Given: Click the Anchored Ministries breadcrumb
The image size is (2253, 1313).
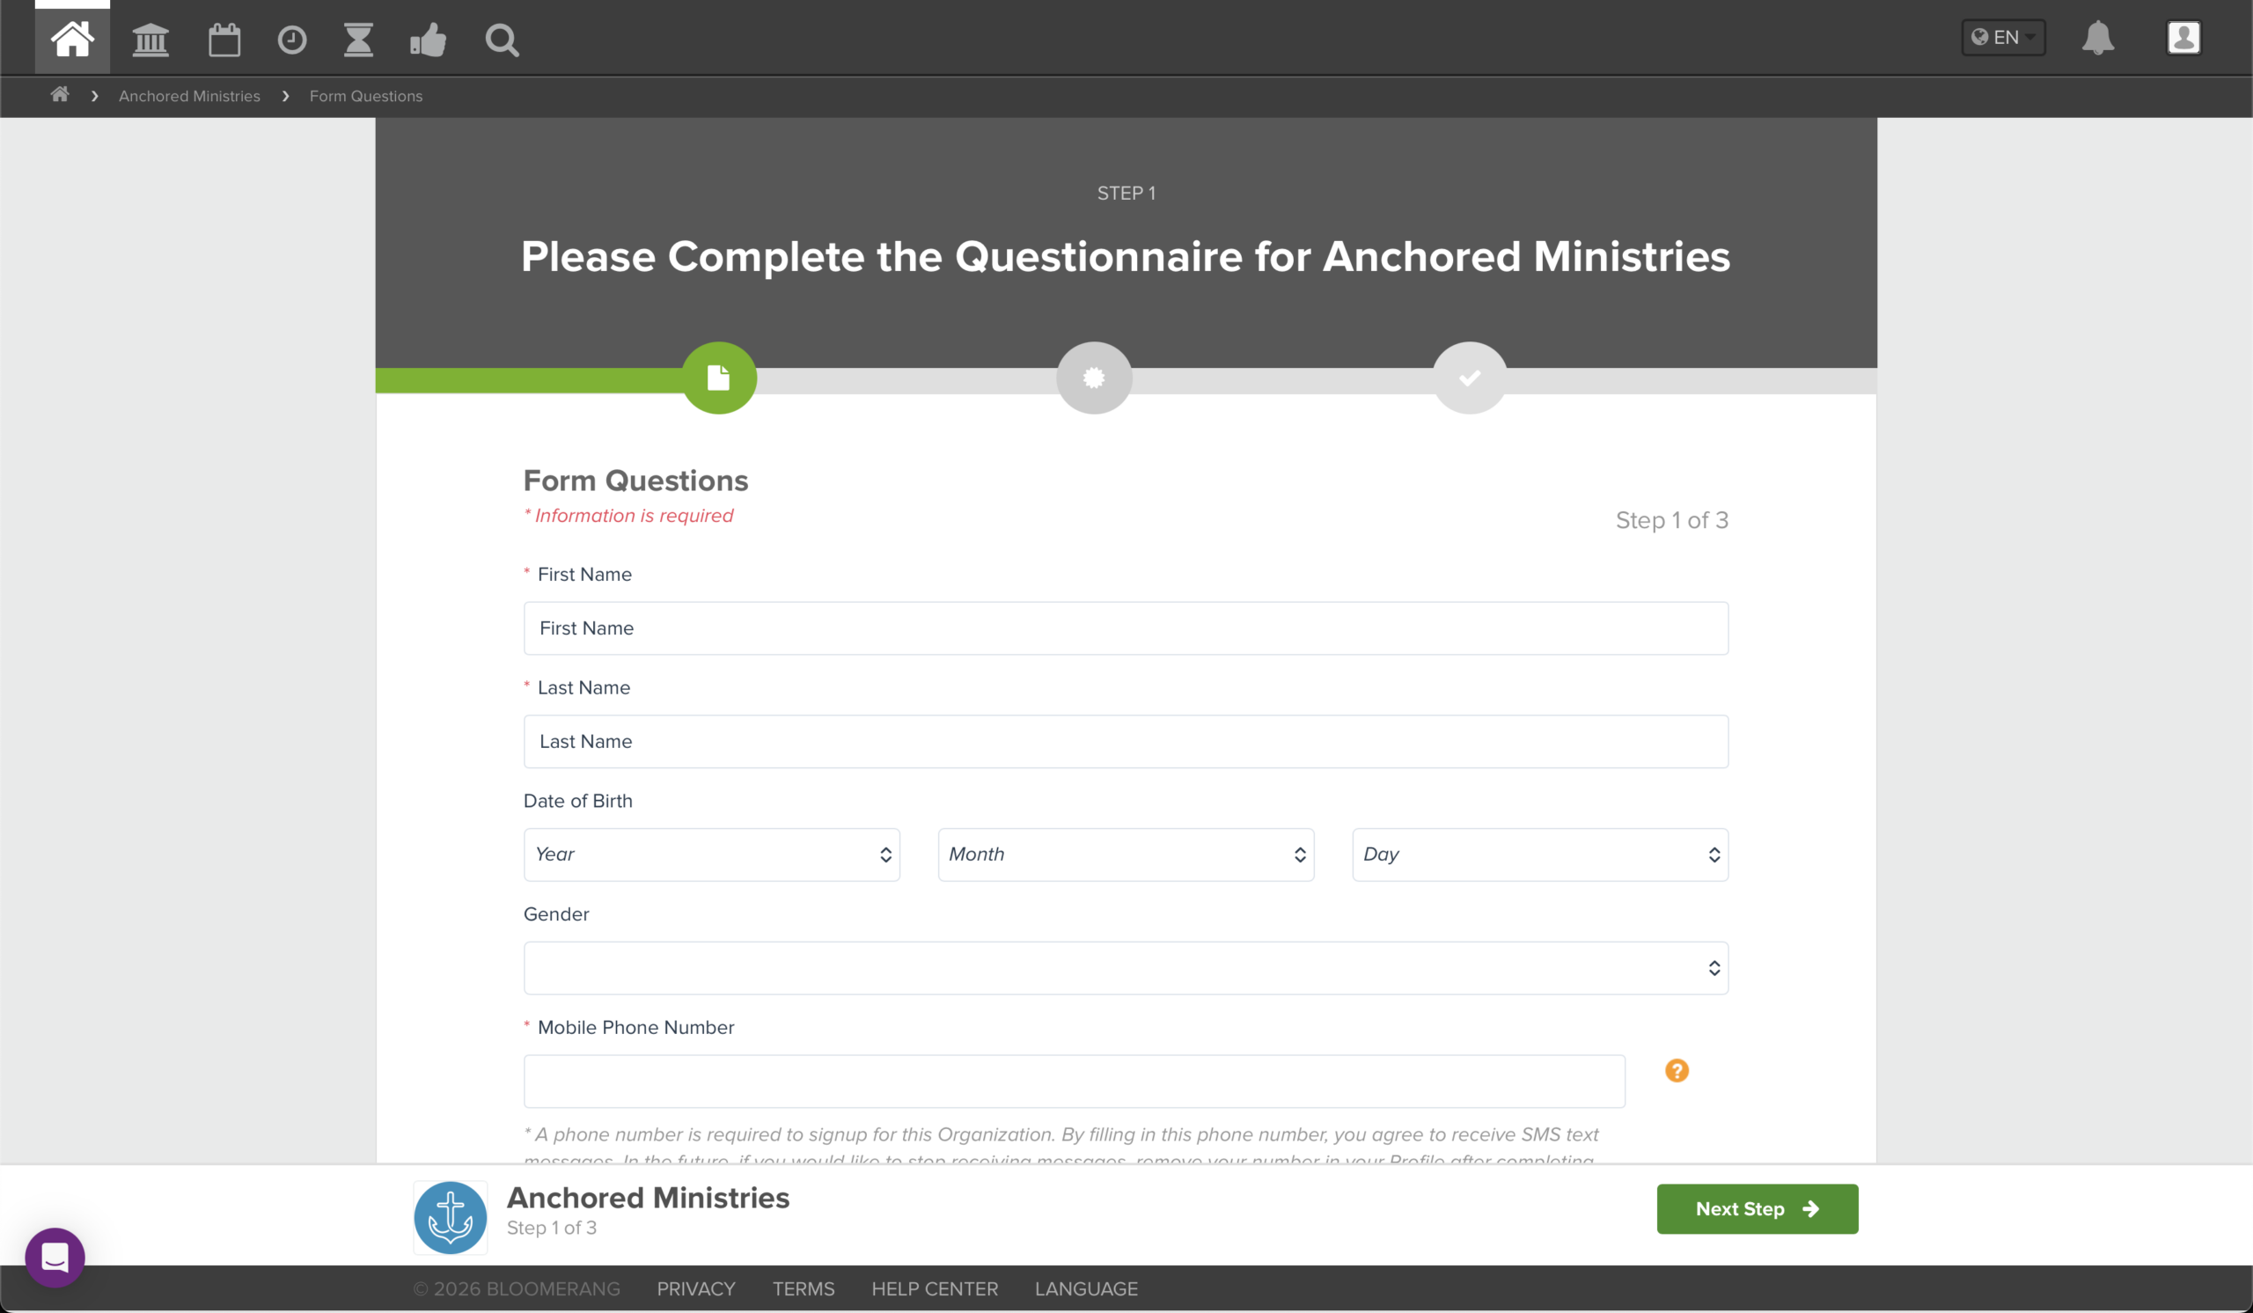Looking at the screenshot, I should [189, 96].
